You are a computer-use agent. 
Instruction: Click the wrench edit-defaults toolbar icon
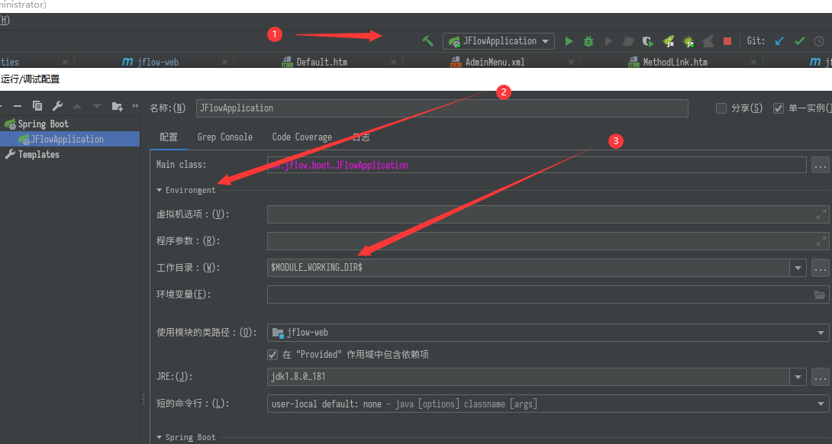(57, 106)
